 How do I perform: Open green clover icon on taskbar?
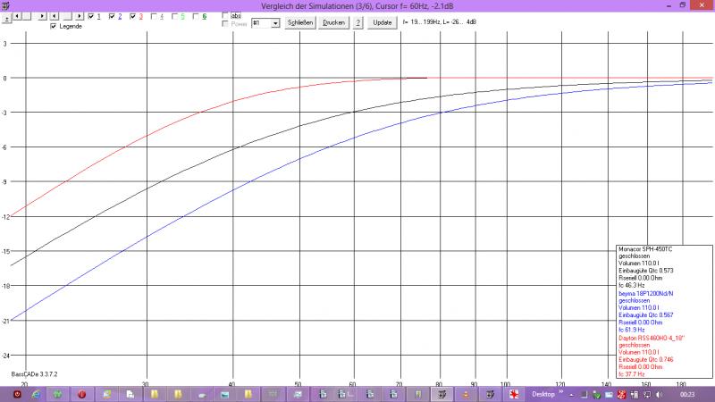click(57, 394)
